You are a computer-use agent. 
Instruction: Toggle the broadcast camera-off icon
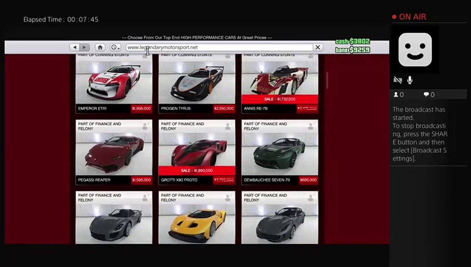(x=398, y=80)
